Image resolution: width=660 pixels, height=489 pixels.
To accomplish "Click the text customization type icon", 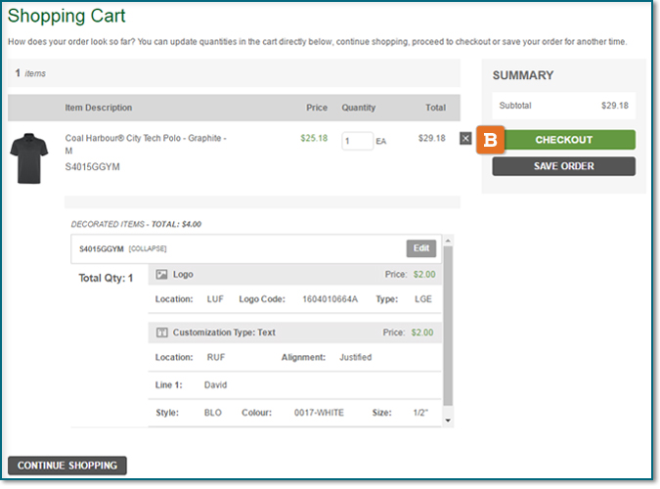I will [x=162, y=333].
